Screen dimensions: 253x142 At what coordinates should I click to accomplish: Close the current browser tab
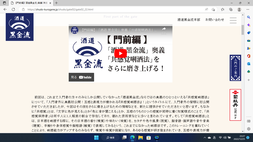50,3
